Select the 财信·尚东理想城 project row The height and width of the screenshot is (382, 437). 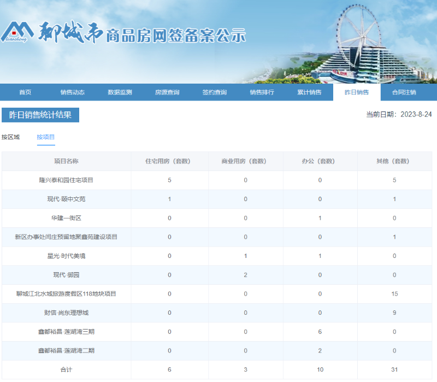click(66, 313)
